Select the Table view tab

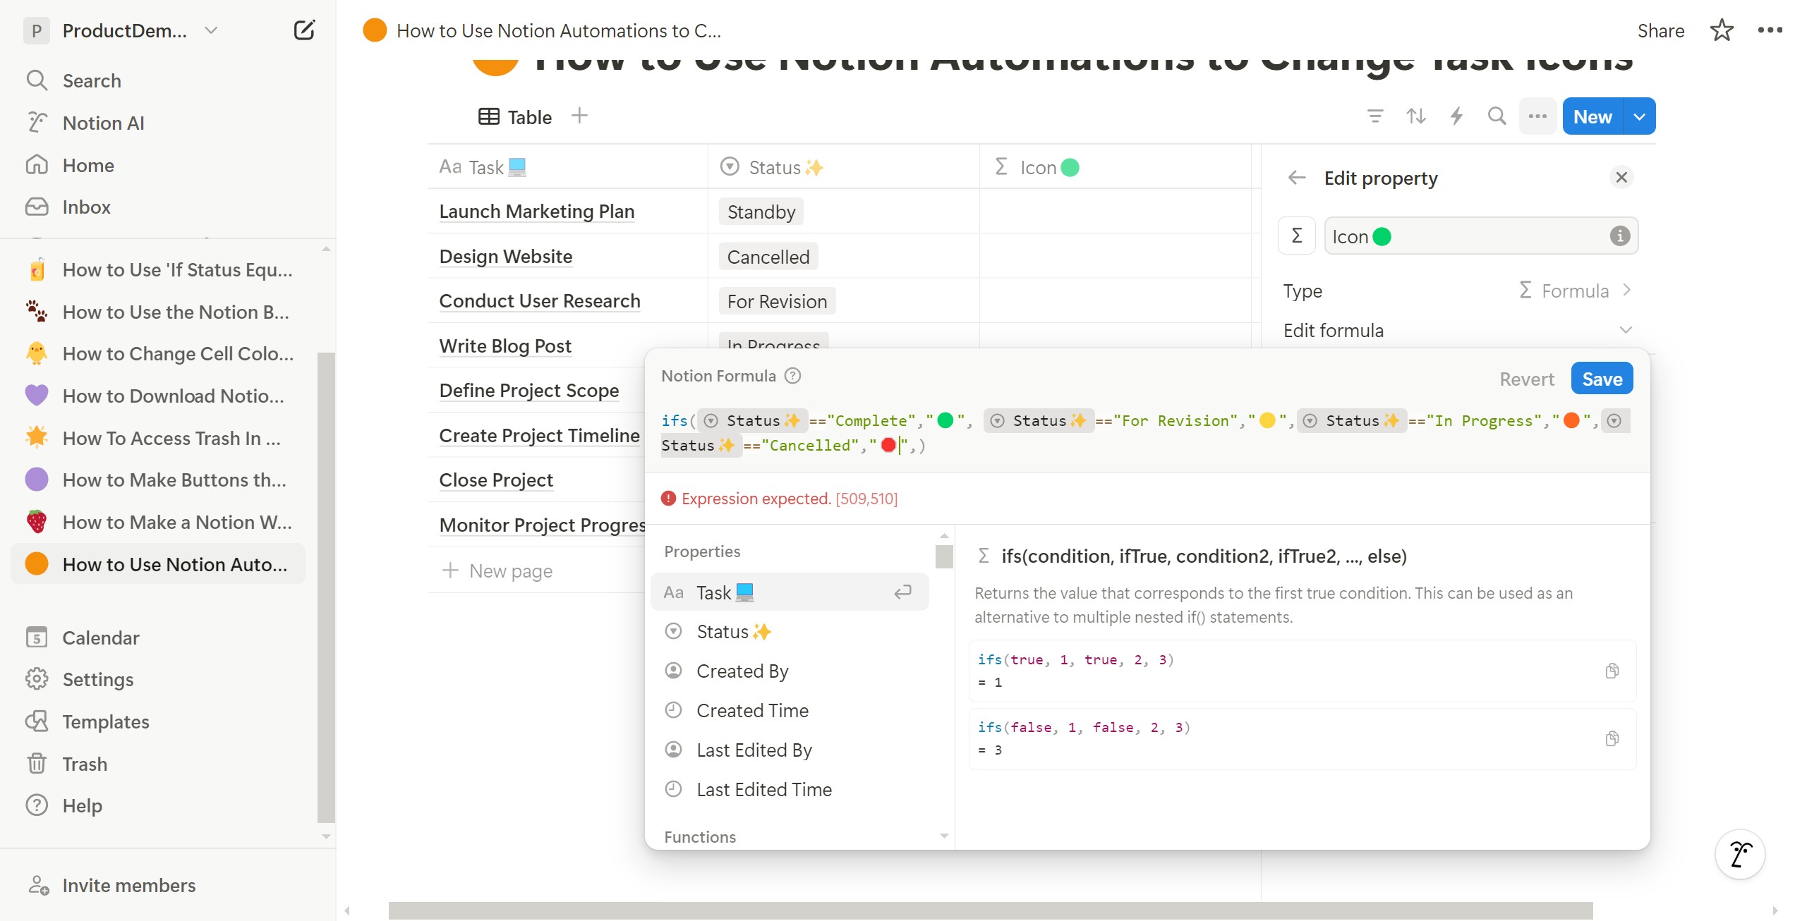click(515, 117)
